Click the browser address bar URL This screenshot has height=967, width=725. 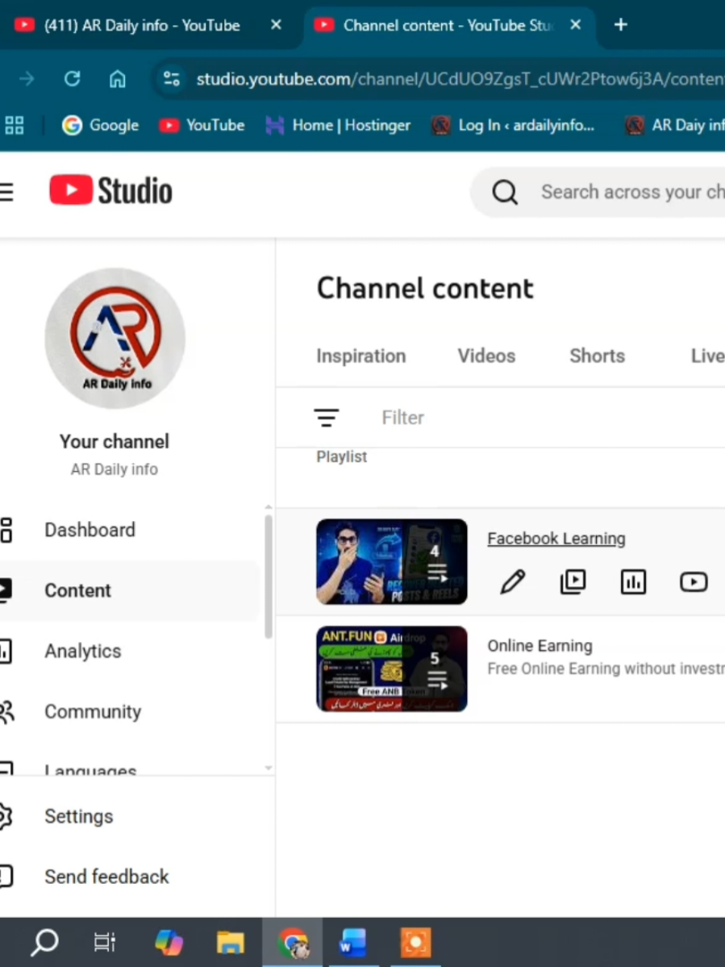click(460, 79)
